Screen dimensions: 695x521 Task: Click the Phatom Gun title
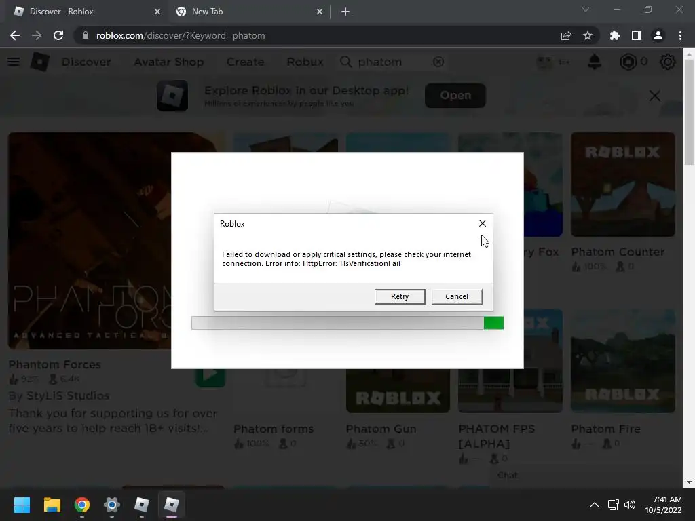(x=381, y=429)
